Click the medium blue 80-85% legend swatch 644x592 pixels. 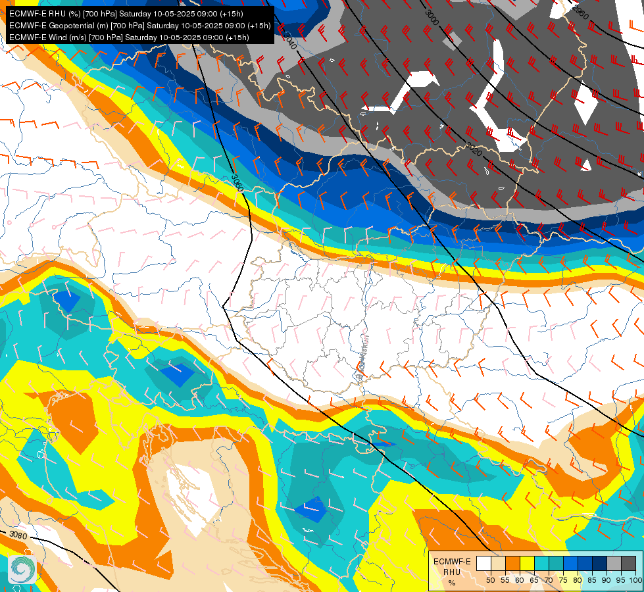pyautogui.click(x=585, y=563)
